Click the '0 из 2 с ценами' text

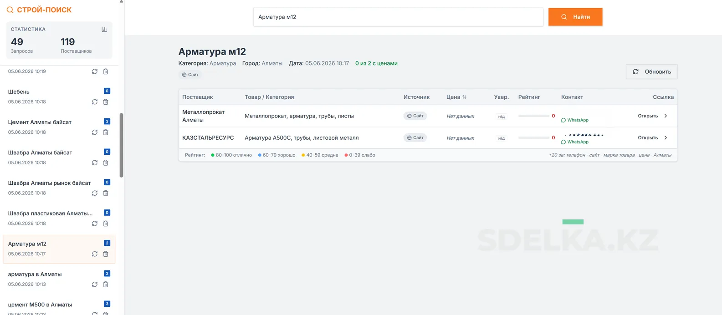(376, 63)
